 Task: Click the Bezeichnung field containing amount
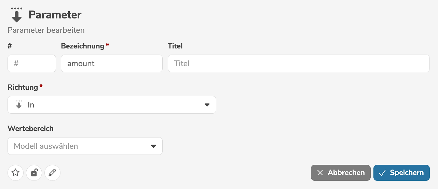coord(111,63)
